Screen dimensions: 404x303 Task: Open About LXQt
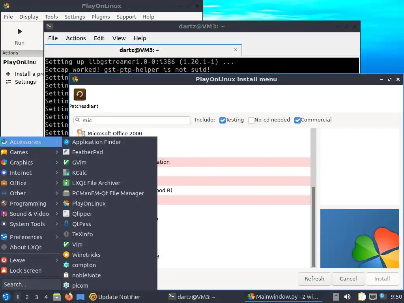pos(30,247)
